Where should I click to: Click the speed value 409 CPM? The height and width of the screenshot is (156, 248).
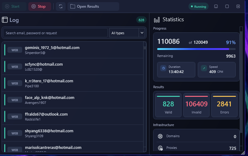216,72
